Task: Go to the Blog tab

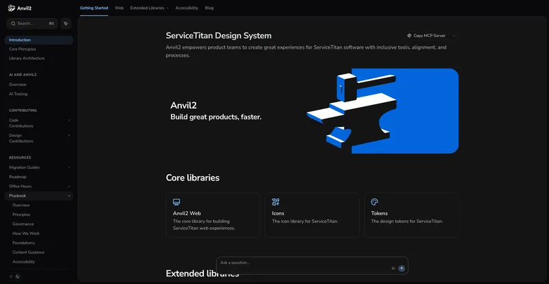Action: [x=209, y=8]
